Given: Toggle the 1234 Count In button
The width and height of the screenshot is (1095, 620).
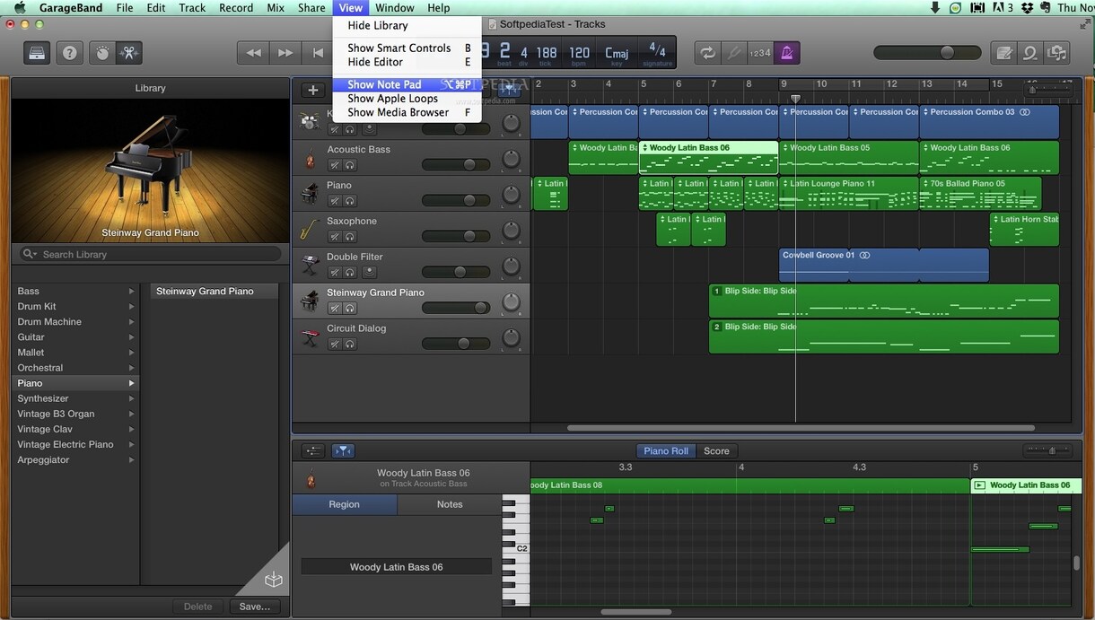Looking at the screenshot, I should click(x=760, y=53).
